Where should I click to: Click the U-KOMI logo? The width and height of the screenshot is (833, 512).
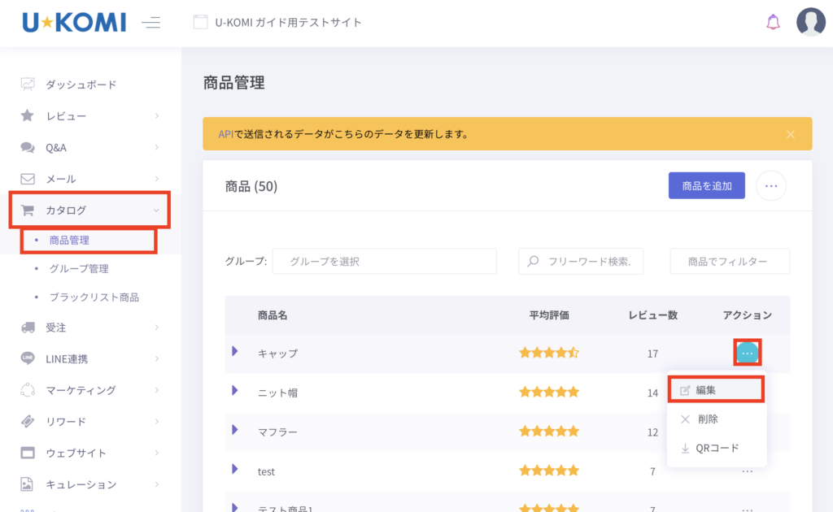74,22
